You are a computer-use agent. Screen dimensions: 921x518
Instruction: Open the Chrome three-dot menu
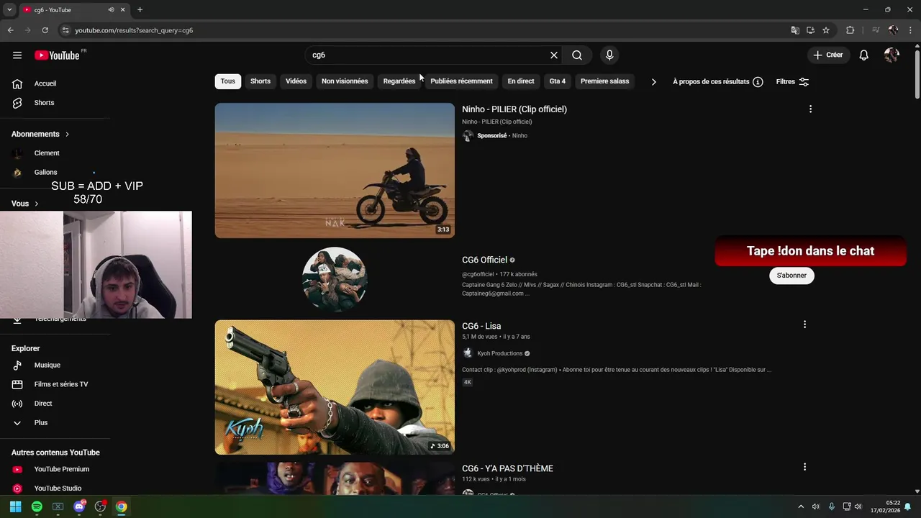tap(910, 30)
